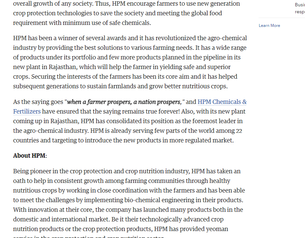
Task: Click the Learn More link in sidebar
Action: [269, 26]
